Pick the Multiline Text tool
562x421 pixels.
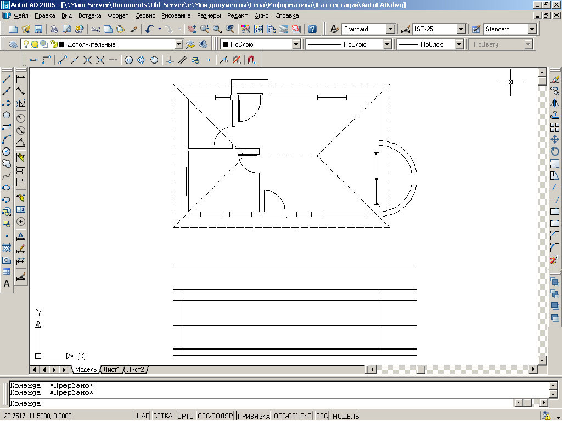coord(7,284)
